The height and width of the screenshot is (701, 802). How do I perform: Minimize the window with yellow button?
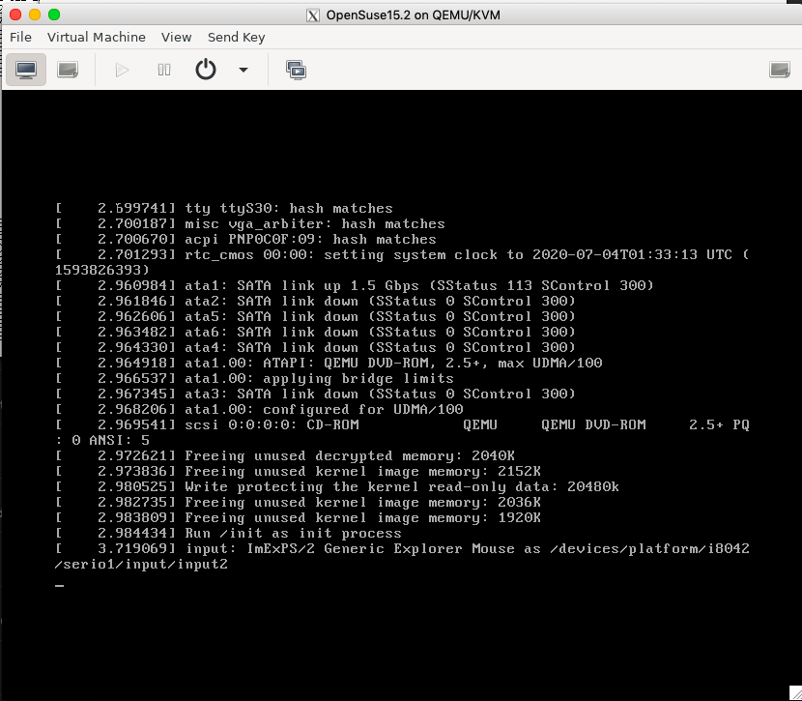click(35, 15)
